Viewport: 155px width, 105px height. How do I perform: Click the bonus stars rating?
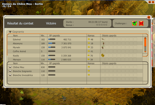(102, 25)
